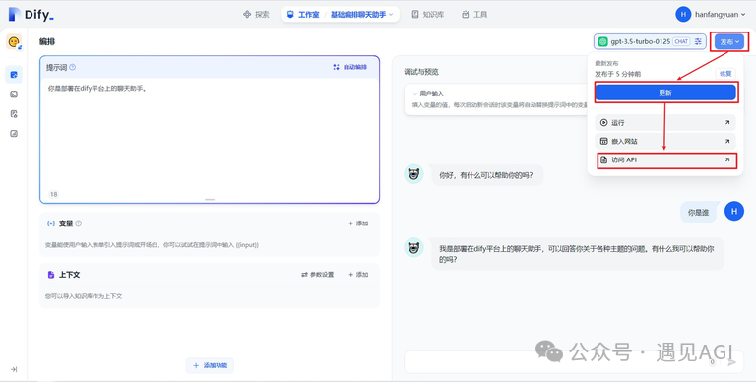Click the user H avatar in the chat
756x382 pixels.
click(734, 212)
